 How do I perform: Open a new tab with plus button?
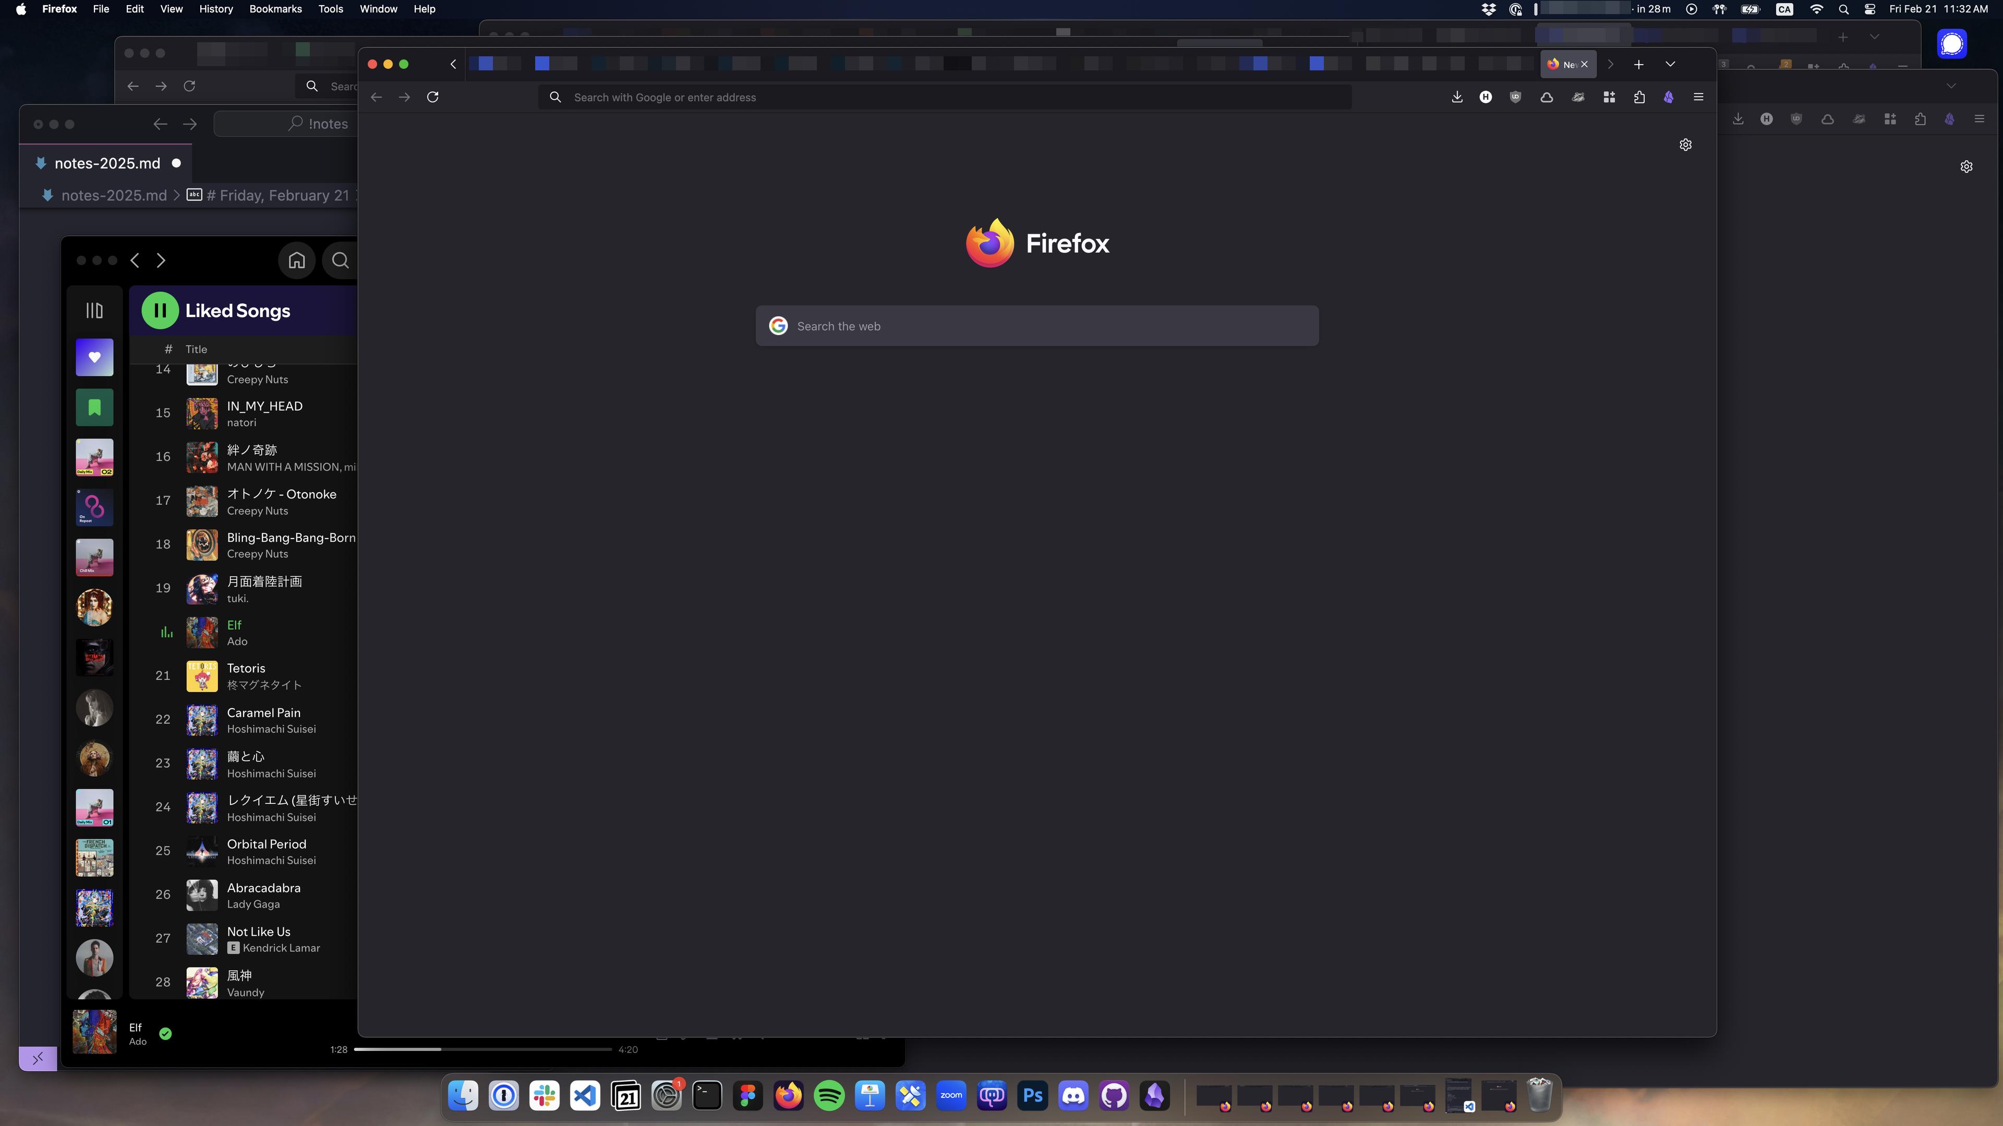click(1638, 65)
